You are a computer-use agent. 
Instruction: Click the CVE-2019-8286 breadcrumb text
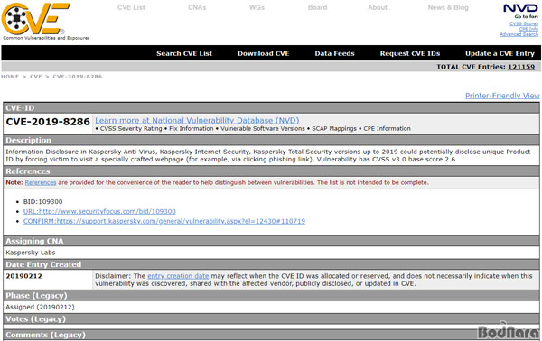78,77
